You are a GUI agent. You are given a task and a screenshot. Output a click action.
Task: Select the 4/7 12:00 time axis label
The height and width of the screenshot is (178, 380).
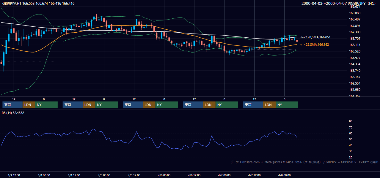pyautogui.click(x=254, y=175)
